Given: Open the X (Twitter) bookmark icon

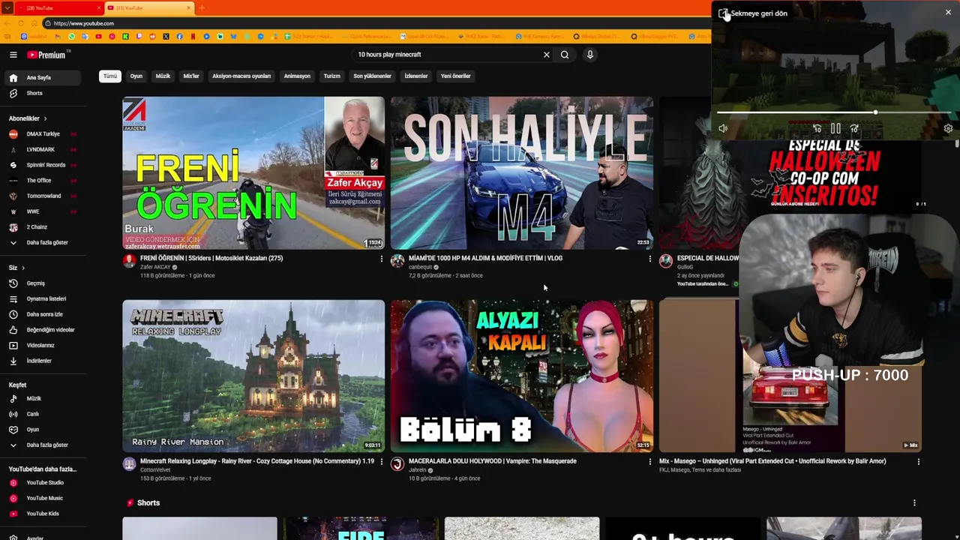Looking at the screenshot, I should [x=166, y=36].
